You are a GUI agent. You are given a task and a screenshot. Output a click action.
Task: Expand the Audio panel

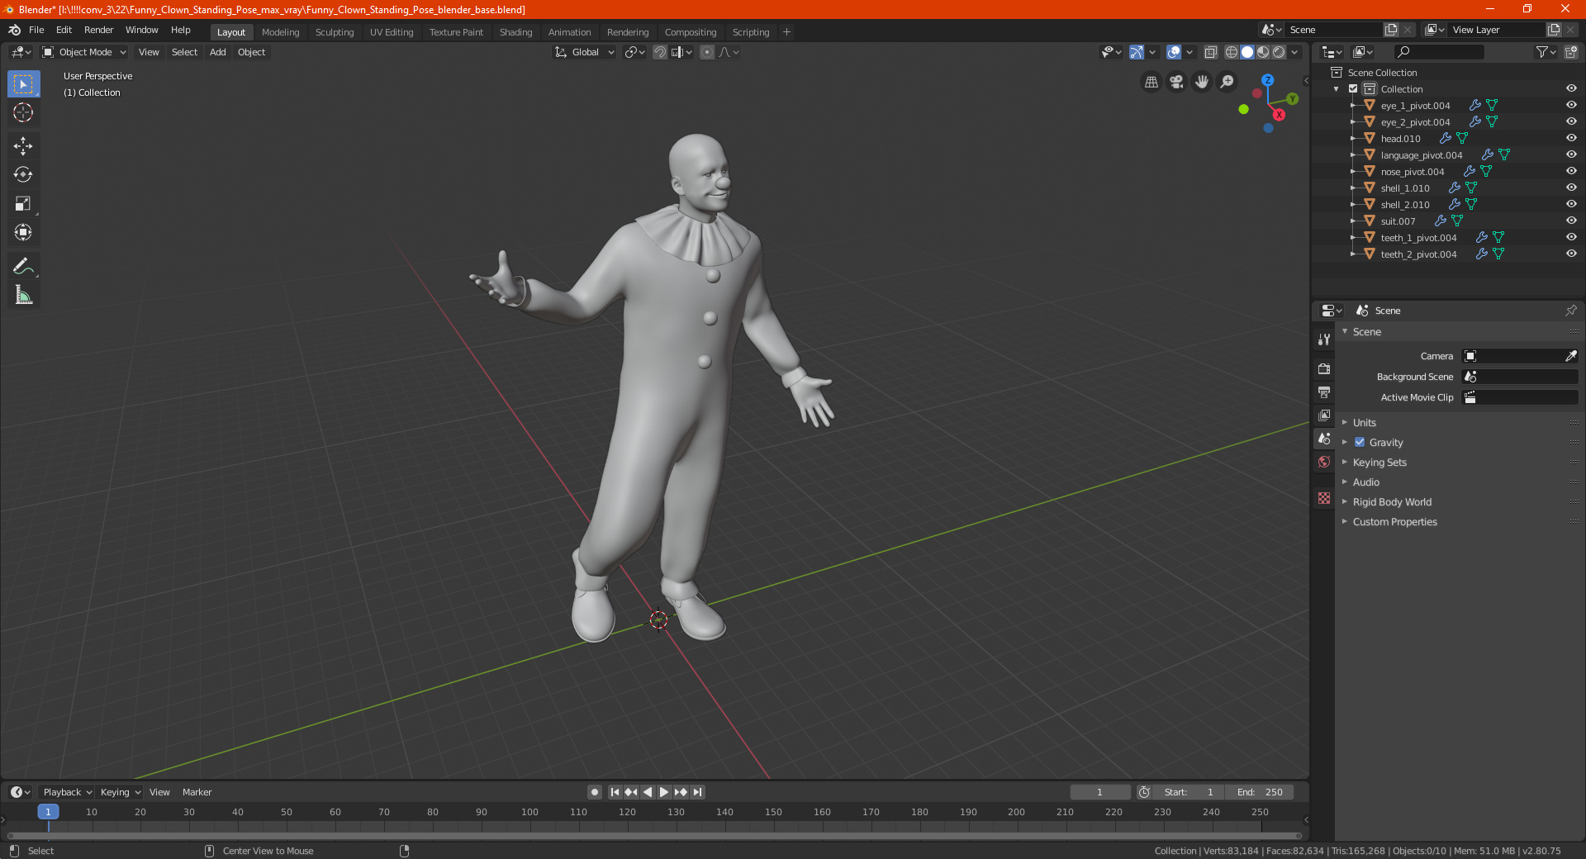1365,482
